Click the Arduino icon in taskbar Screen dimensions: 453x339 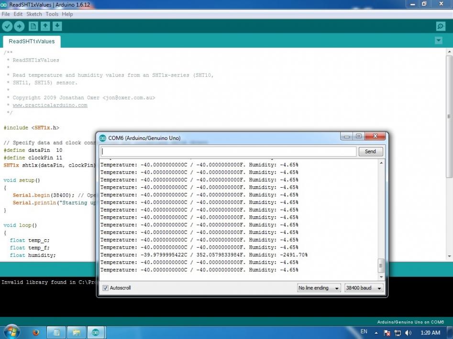coord(96,332)
